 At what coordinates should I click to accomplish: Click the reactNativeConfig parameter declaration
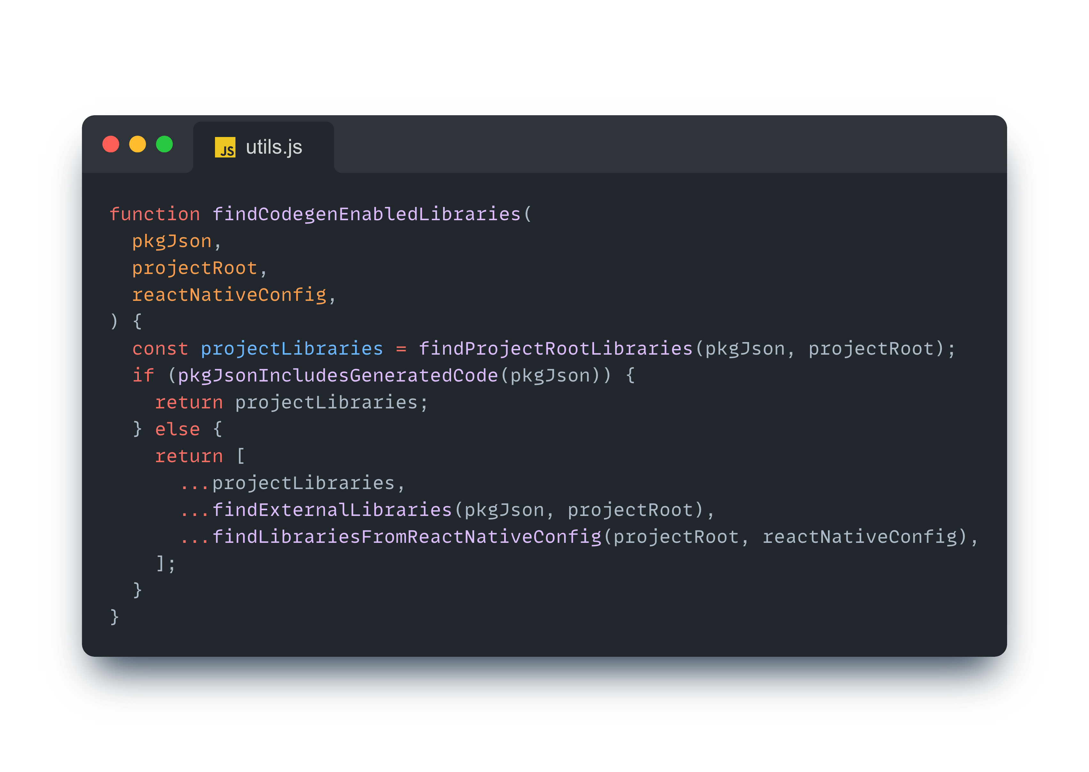coord(229,295)
